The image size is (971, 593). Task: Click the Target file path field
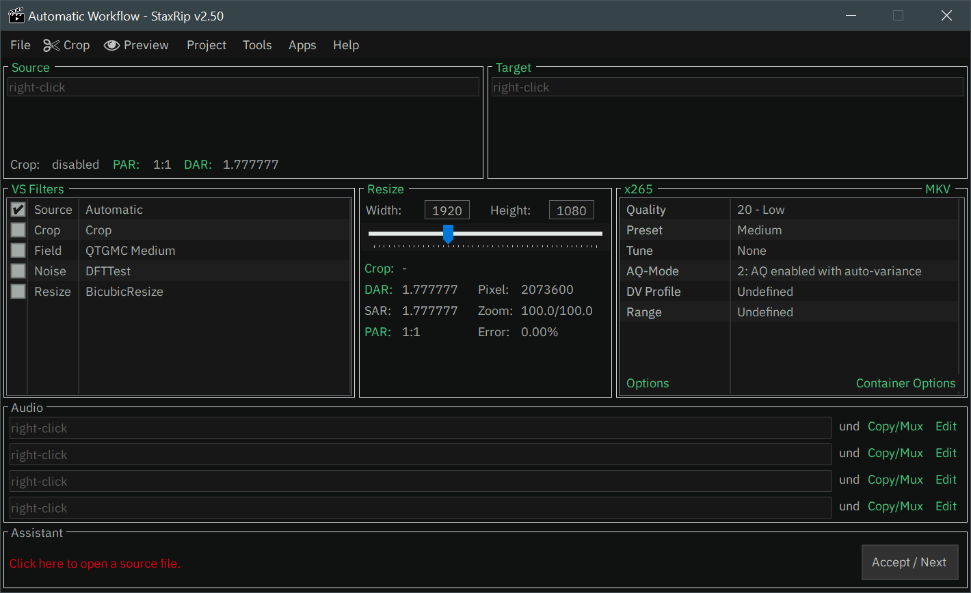[x=728, y=87]
